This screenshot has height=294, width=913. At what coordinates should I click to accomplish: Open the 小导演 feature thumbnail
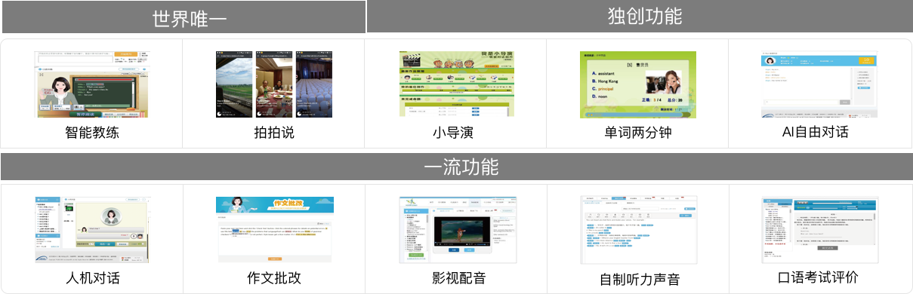[x=457, y=84]
